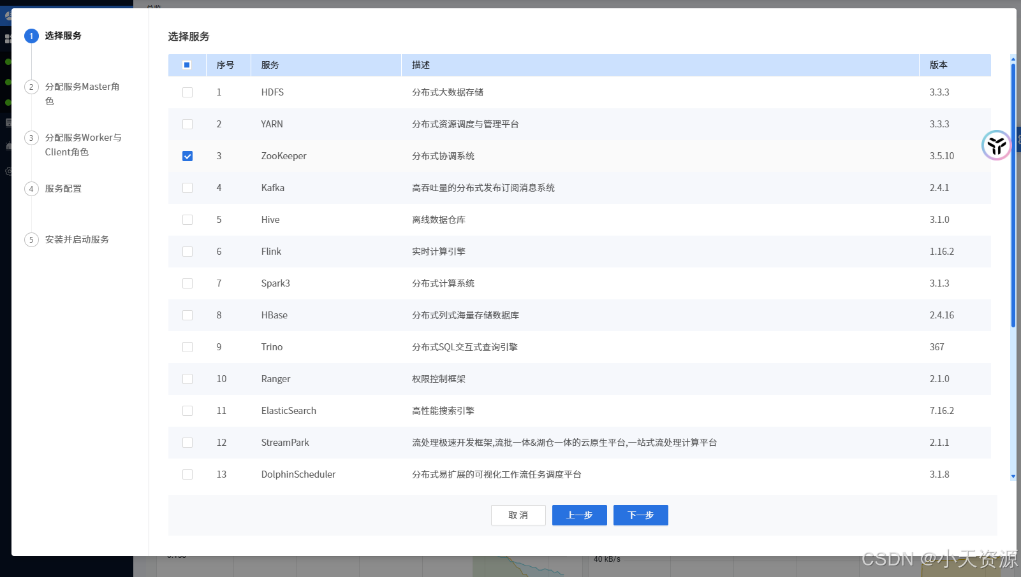1021x577 pixels.
Task: Toggle the select-all checkbox in table header
Action: [187, 65]
